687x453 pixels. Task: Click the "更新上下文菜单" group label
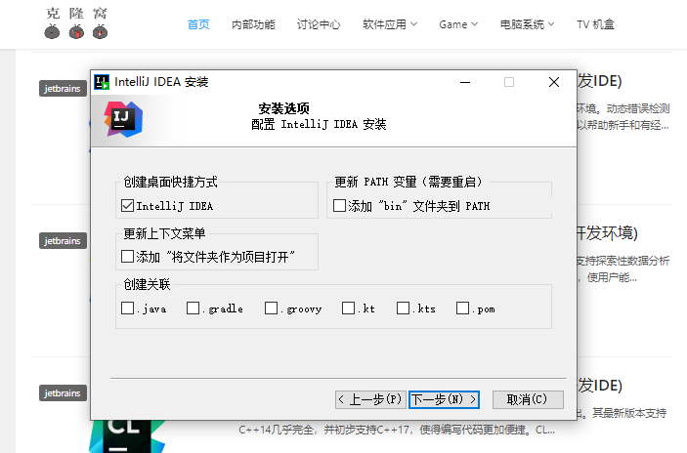(x=164, y=233)
